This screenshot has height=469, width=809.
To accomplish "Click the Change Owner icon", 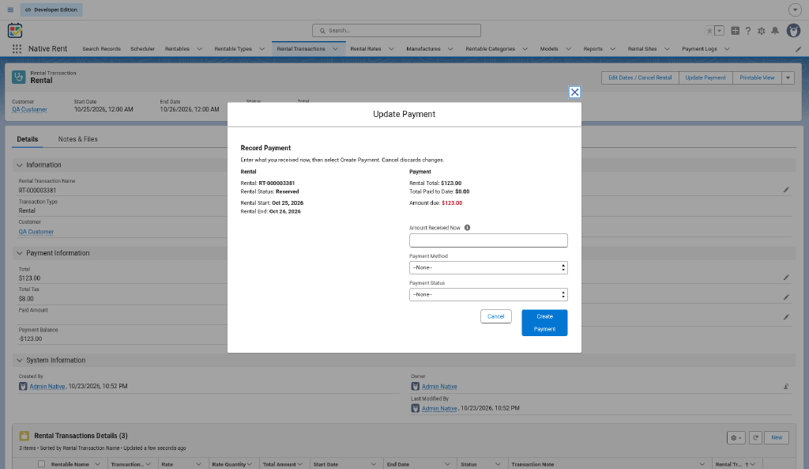I will [786, 387].
